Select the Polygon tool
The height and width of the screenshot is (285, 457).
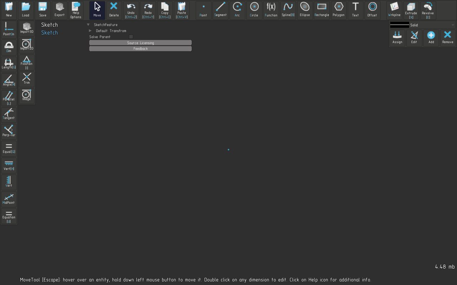point(338,10)
